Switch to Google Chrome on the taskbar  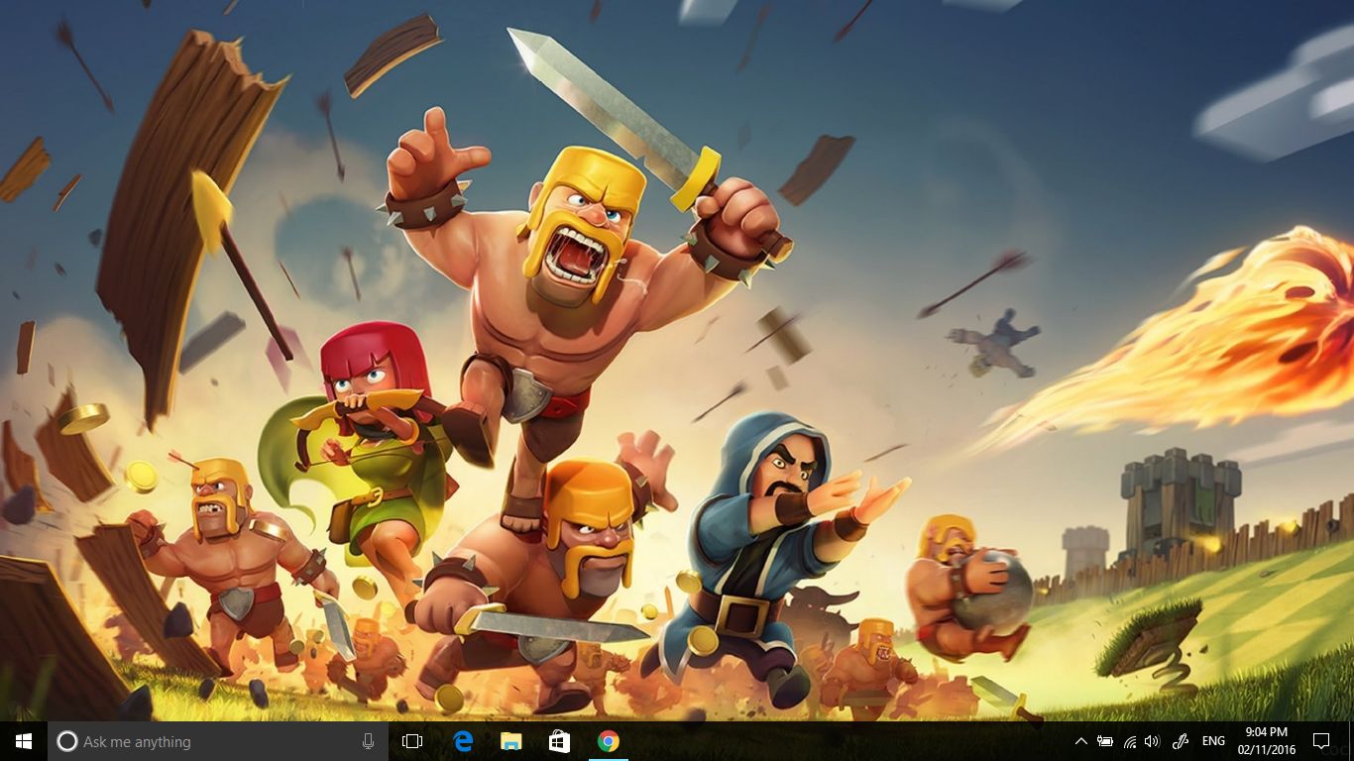pos(609,741)
